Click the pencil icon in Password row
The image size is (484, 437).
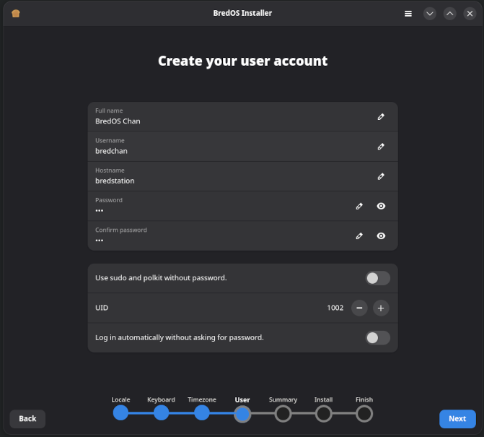click(x=359, y=206)
